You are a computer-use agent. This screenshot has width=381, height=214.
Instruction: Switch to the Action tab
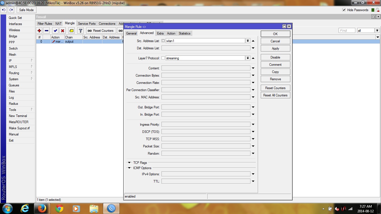point(171,33)
